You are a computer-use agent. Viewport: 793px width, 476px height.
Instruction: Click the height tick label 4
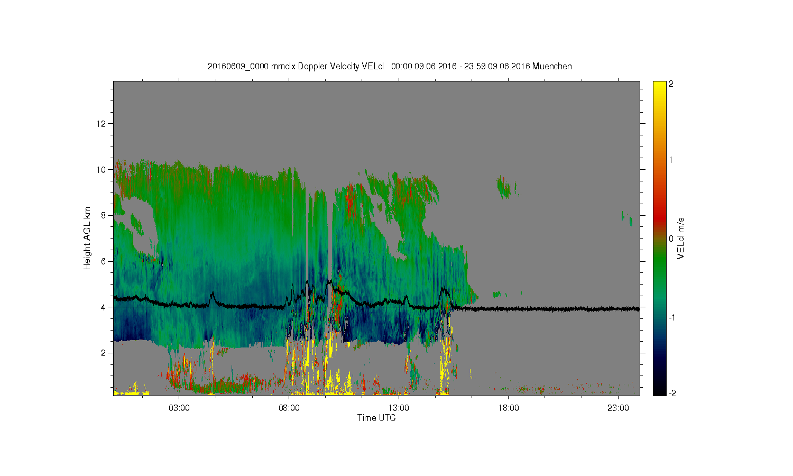click(103, 307)
